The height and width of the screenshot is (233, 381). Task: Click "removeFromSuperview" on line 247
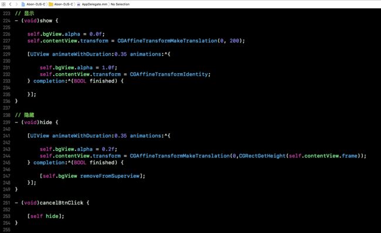coord(110,176)
